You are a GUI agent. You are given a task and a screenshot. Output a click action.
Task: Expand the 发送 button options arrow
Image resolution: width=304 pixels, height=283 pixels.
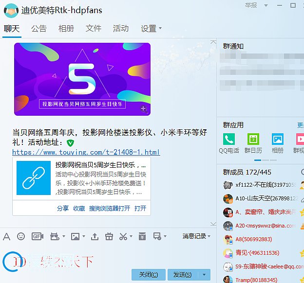pyautogui.click(x=204, y=274)
